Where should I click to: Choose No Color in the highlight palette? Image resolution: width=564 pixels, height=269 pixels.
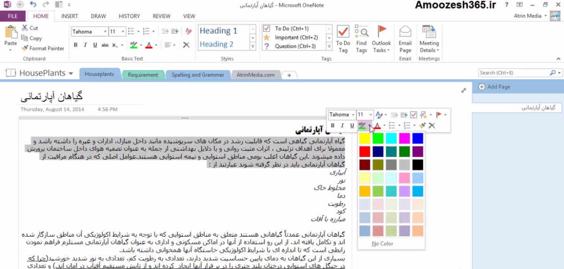[383, 244]
